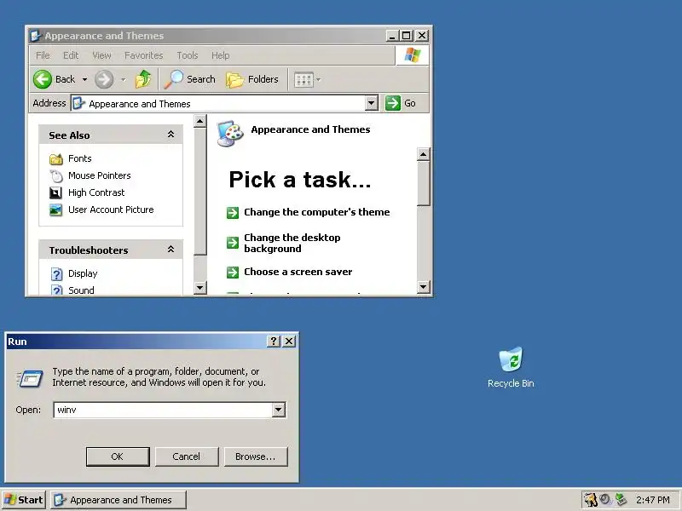Open the File menu

(43, 55)
